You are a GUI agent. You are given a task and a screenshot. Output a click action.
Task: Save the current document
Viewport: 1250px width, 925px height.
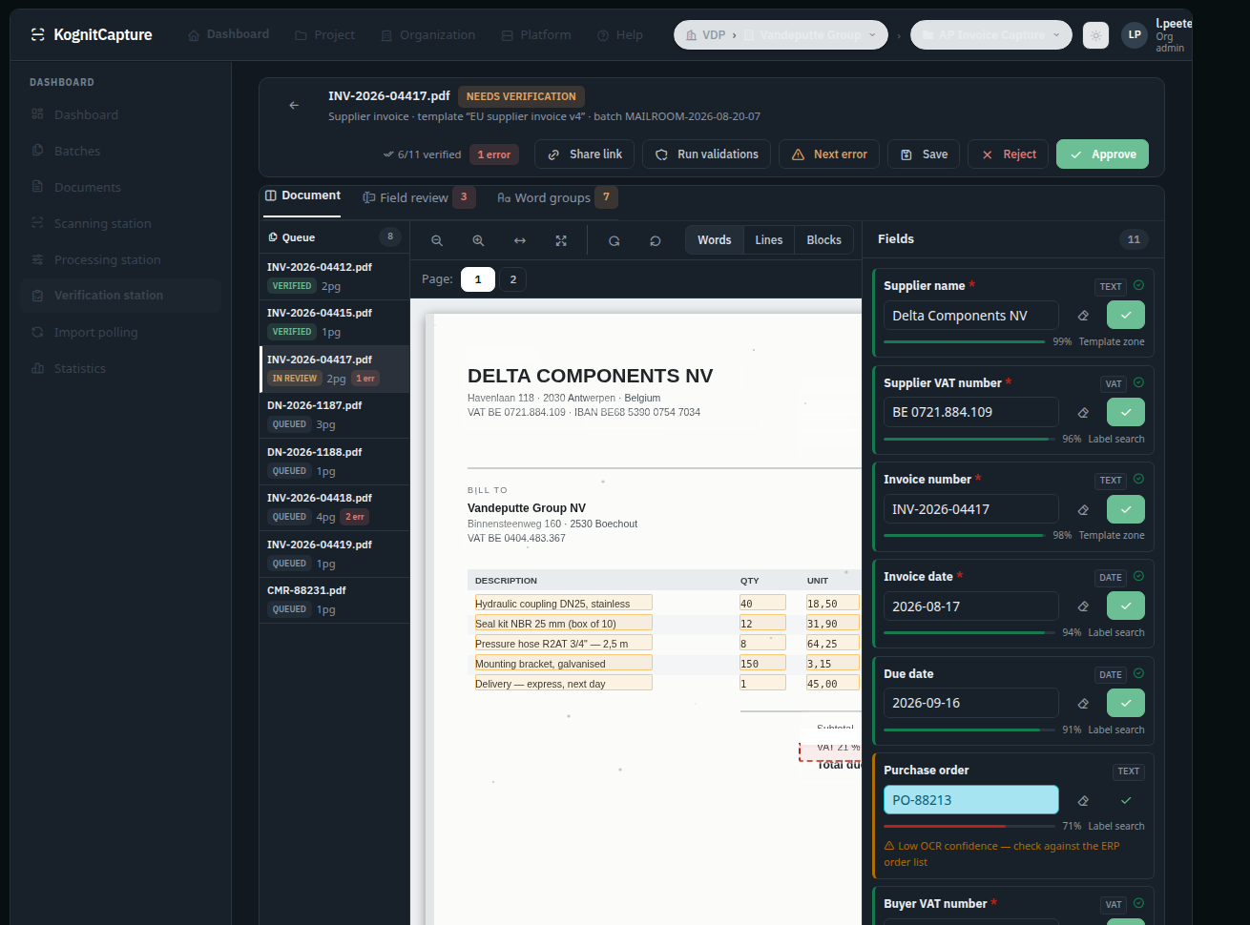click(924, 154)
